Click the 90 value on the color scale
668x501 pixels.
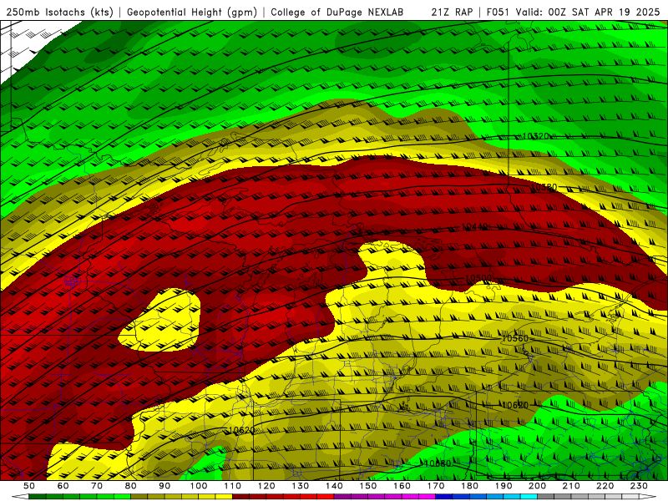[164, 486]
